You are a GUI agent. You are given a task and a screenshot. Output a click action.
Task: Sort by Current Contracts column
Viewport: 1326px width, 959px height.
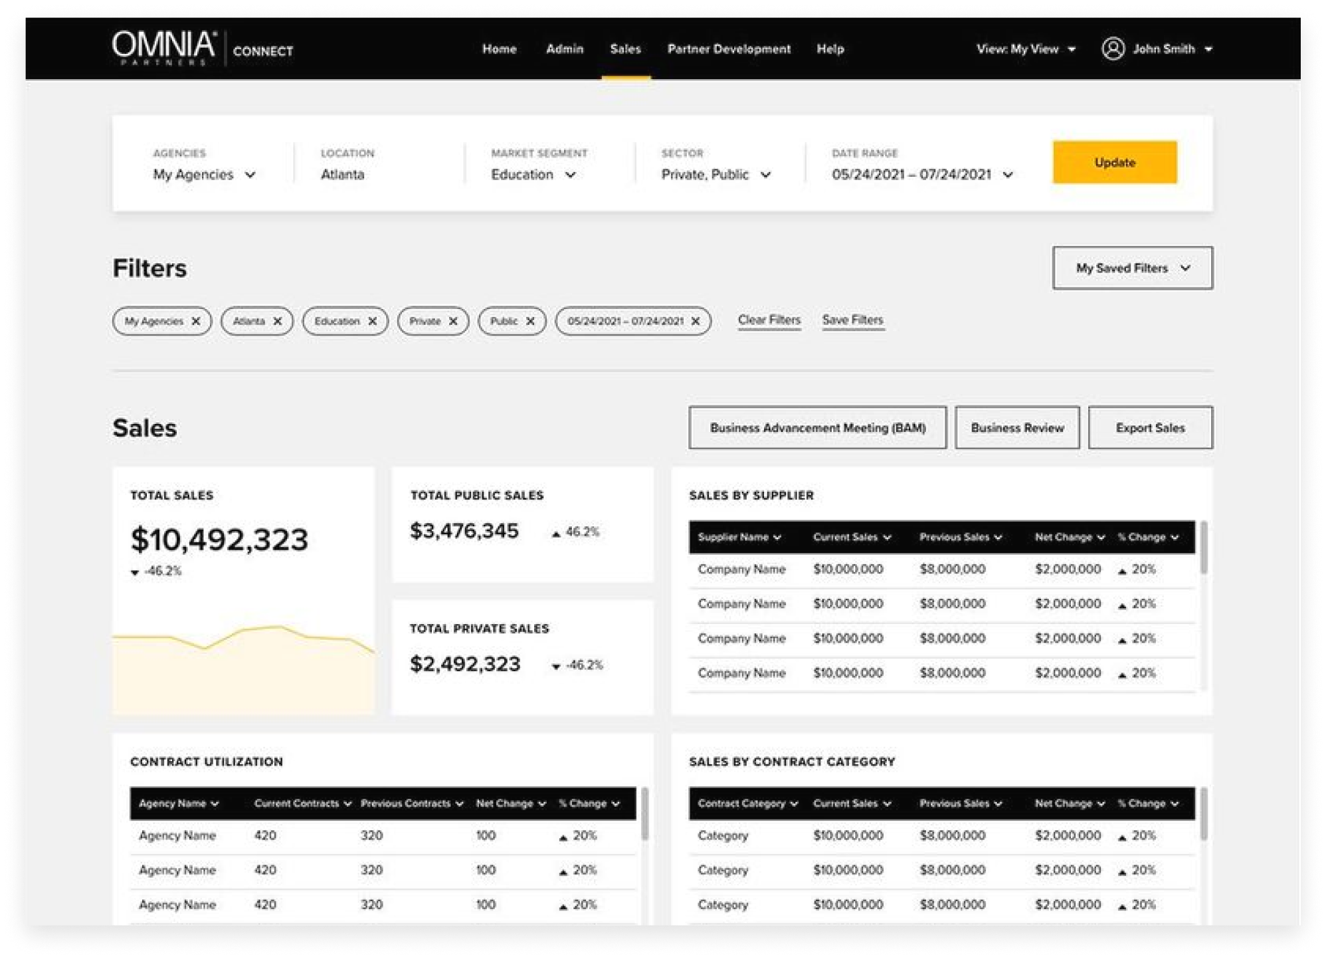(303, 803)
